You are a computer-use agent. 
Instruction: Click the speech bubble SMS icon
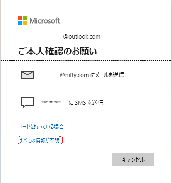27,102
